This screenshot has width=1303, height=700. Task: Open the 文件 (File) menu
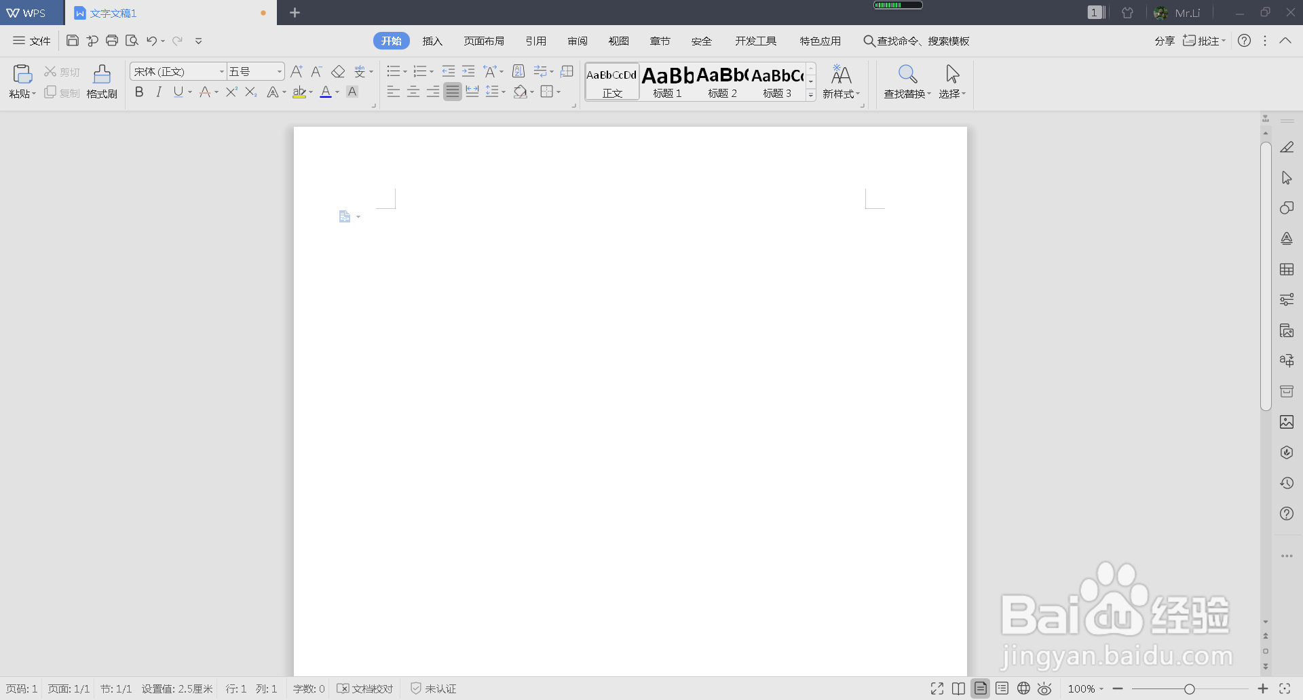point(32,41)
